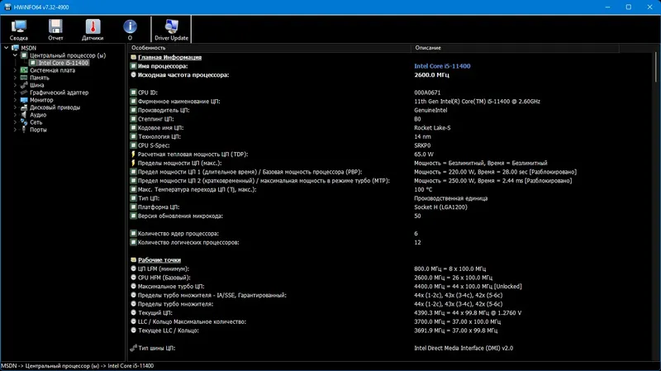Click the clock icon beside Исходная частота процессора
Image resolution: width=661 pixels, height=371 pixels.
pos(133,75)
